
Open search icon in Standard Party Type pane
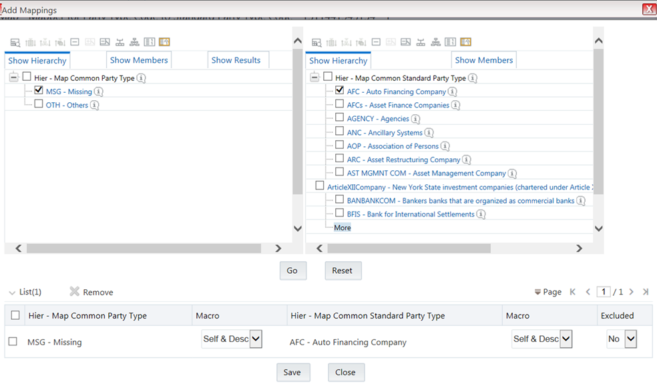coord(316,42)
